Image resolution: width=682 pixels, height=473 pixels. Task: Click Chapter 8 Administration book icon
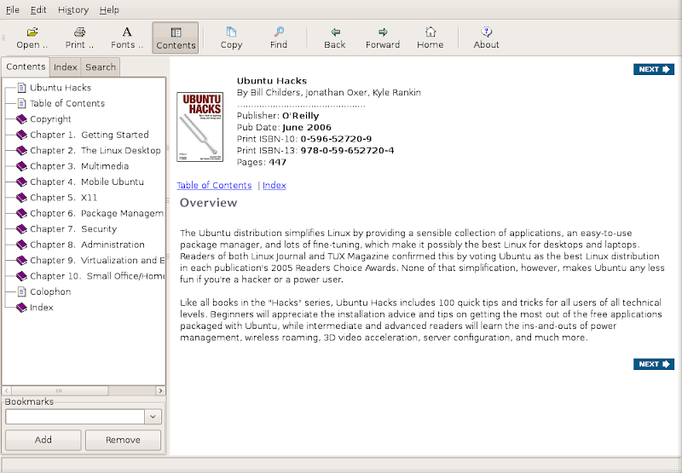21,245
